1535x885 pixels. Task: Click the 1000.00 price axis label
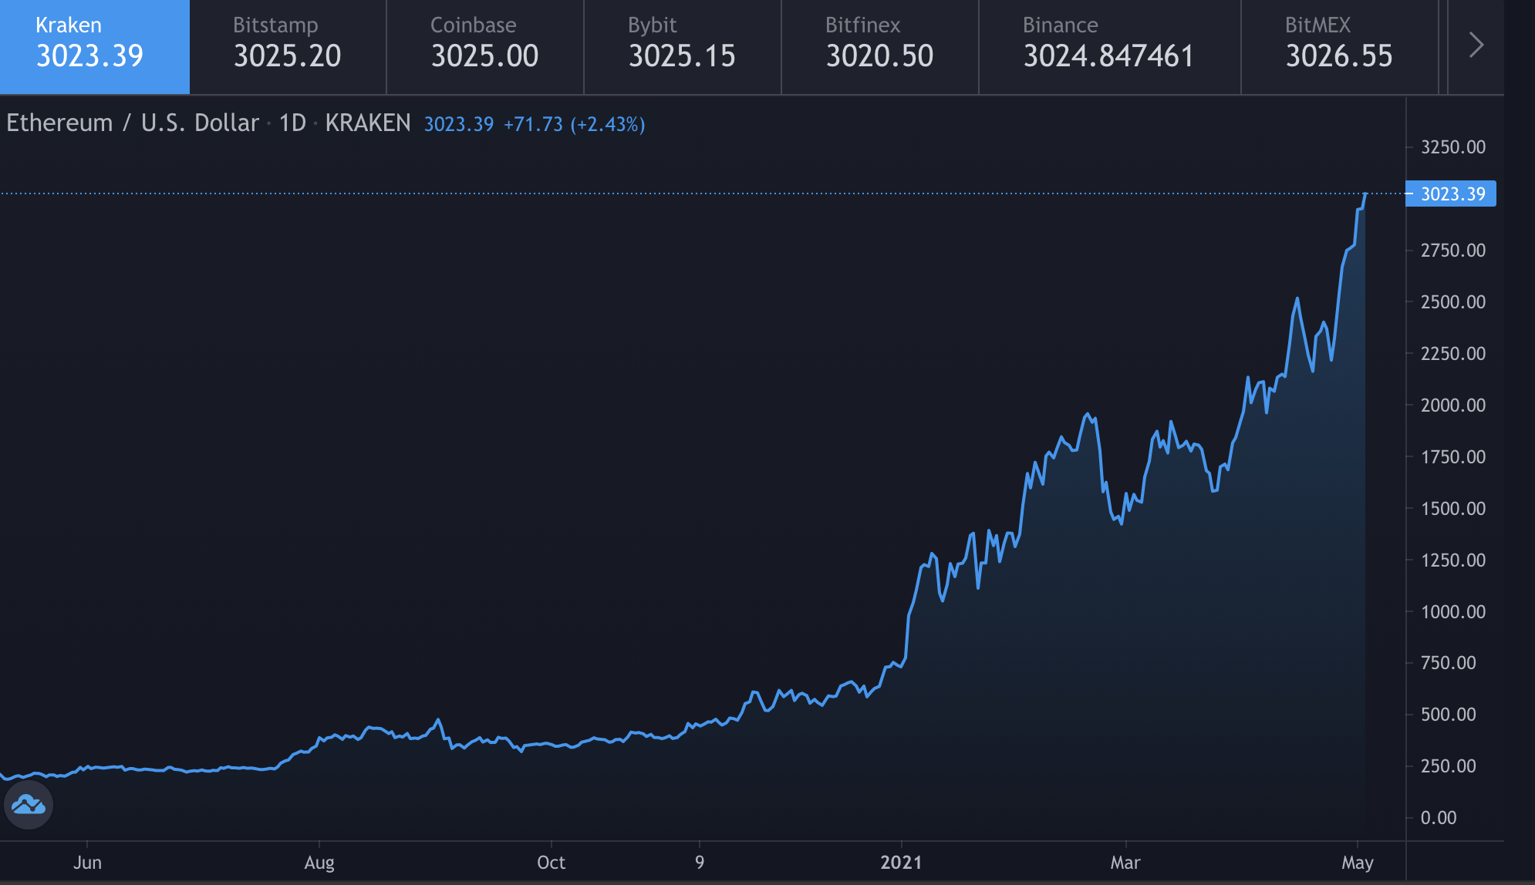pos(1453,611)
